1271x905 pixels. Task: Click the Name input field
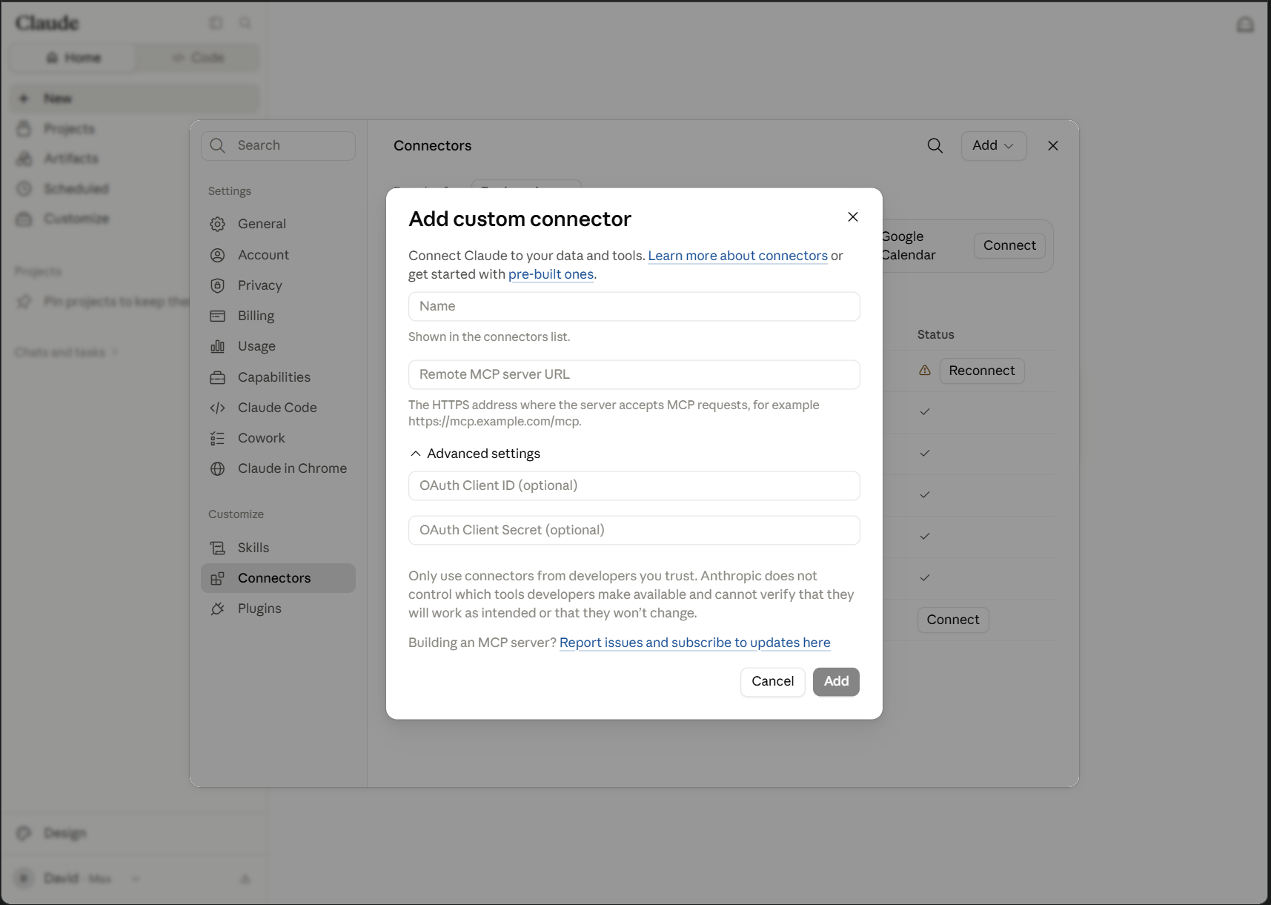pos(634,306)
